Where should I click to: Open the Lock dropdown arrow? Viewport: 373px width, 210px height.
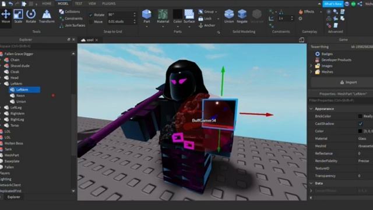coord(218,19)
